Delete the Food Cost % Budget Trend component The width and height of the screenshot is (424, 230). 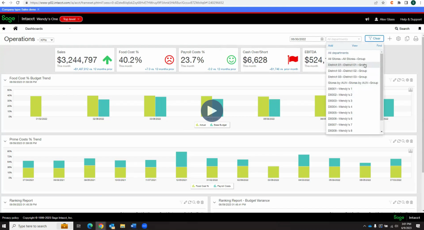coord(412,80)
